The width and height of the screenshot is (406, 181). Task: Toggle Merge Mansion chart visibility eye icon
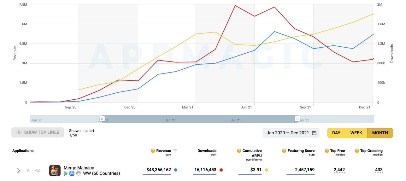pos(38,171)
